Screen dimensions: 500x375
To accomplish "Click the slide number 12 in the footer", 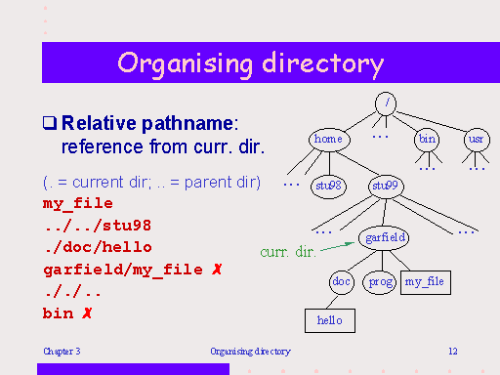I will [453, 352].
